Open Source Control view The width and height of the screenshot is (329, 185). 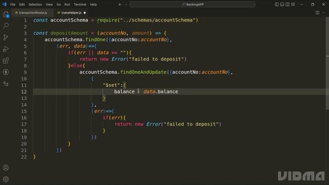[6, 37]
